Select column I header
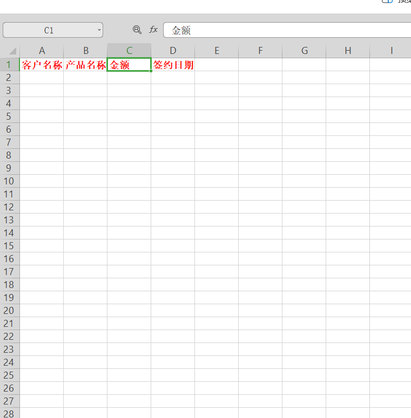411x418 pixels. coord(390,51)
